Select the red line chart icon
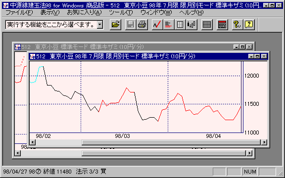Screen dimensions: 285x178 [x=157, y=24]
